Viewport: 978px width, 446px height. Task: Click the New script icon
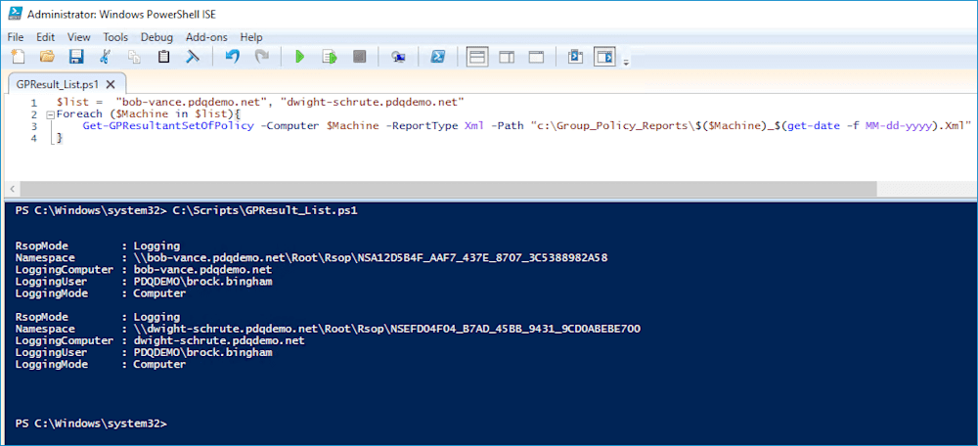(x=18, y=58)
